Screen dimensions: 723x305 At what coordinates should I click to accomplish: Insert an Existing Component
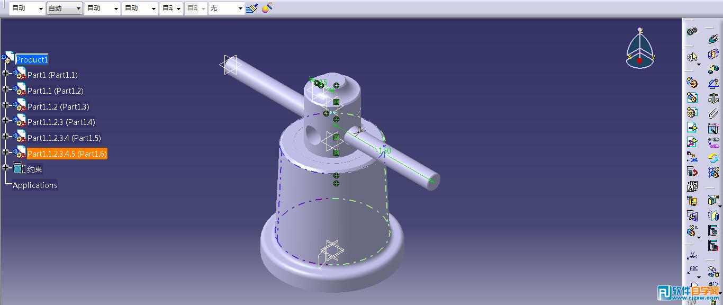692,127
